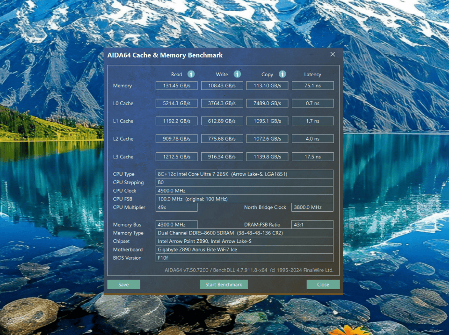This screenshot has height=335, width=449.
Task: Click the L2 Cache Read value
Action: [x=176, y=139]
